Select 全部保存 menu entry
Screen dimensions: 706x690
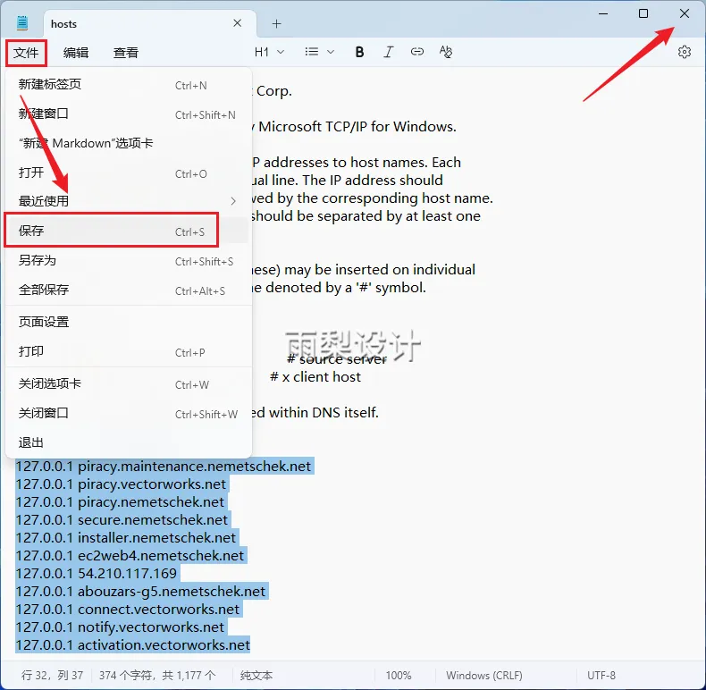coord(127,290)
